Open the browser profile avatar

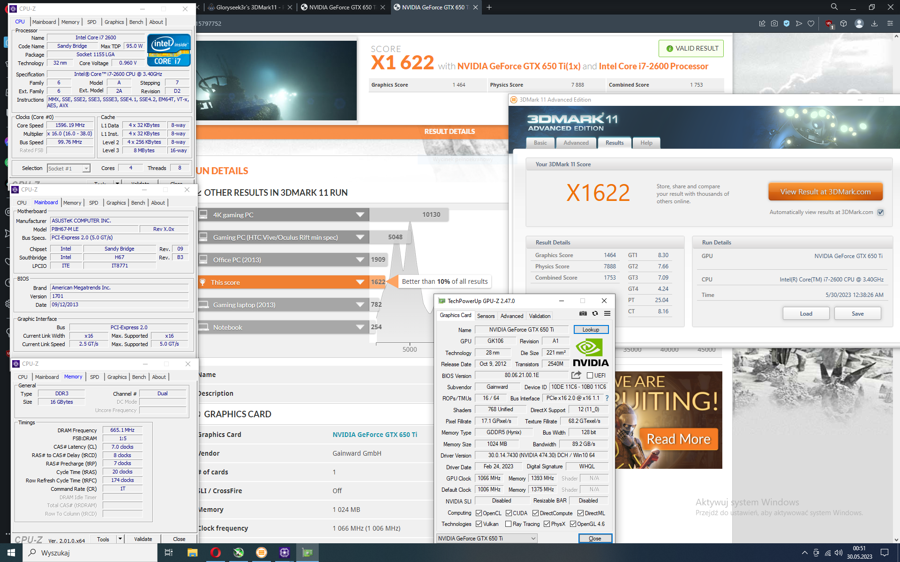[x=859, y=23]
